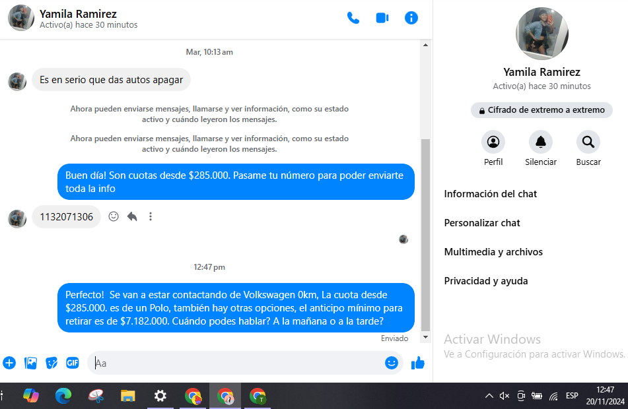Open Yamila's profile via Perfil button

(493, 142)
